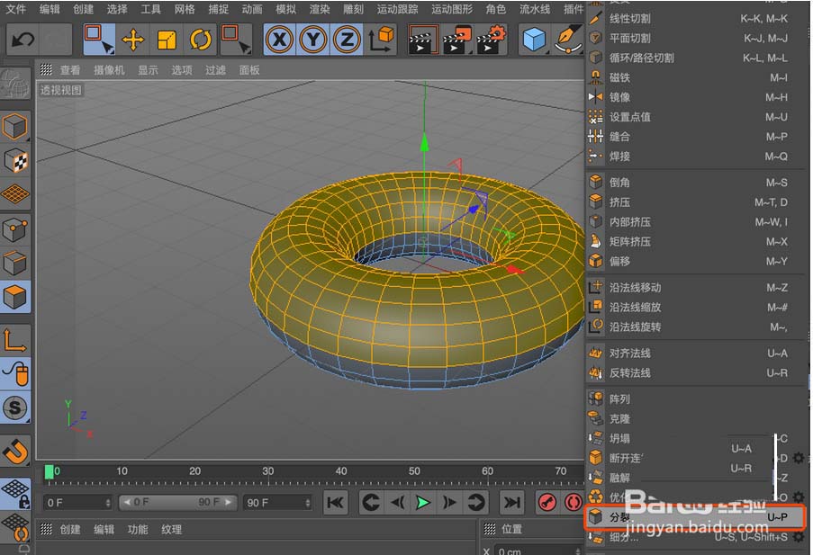This screenshot has height=555, width=813.
Task: Go to start of animation
Action: [336, 502]
